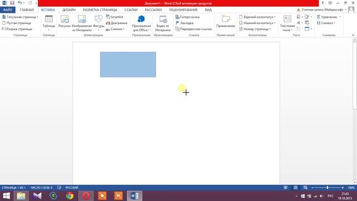Switch to the ГЛАВНАЯ tab
357x201 pixels.
click(x=27, y=10)
